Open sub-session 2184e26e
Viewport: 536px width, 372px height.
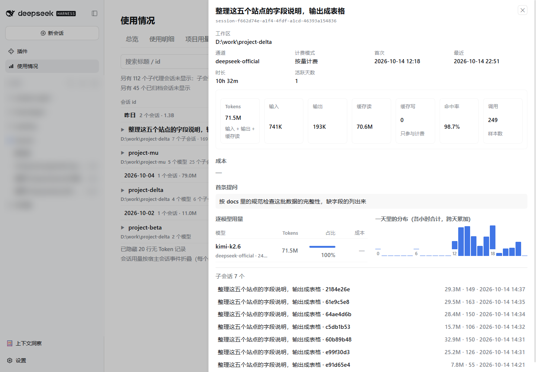[x=371, y=289]
